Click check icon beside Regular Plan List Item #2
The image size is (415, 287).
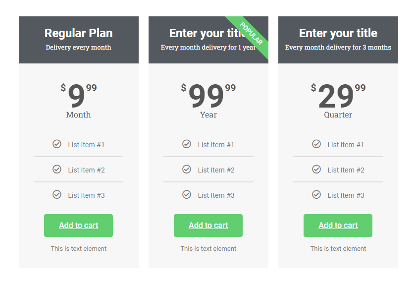[56, 169]
